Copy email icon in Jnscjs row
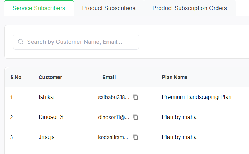The width and height of the screenshot is (249, 154). [x=136, y=137]
